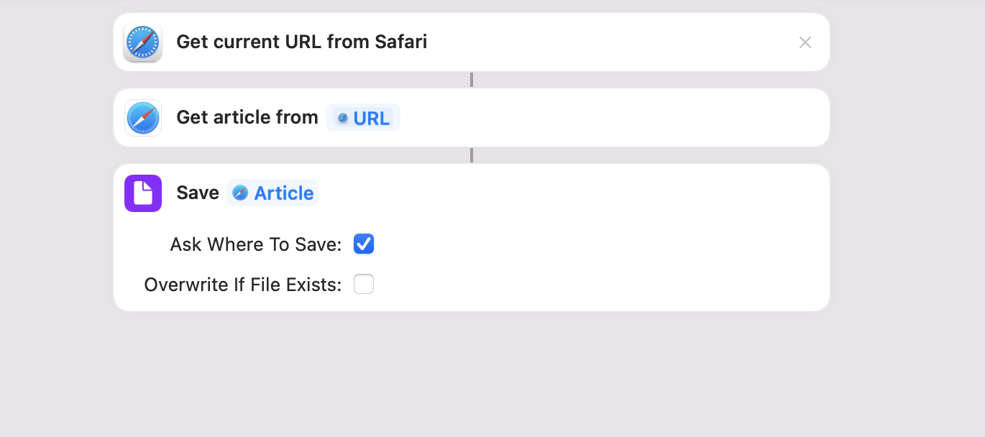Click connector line between Get article and Save
The height and width of the screenshot is (437, 985).
472,155
